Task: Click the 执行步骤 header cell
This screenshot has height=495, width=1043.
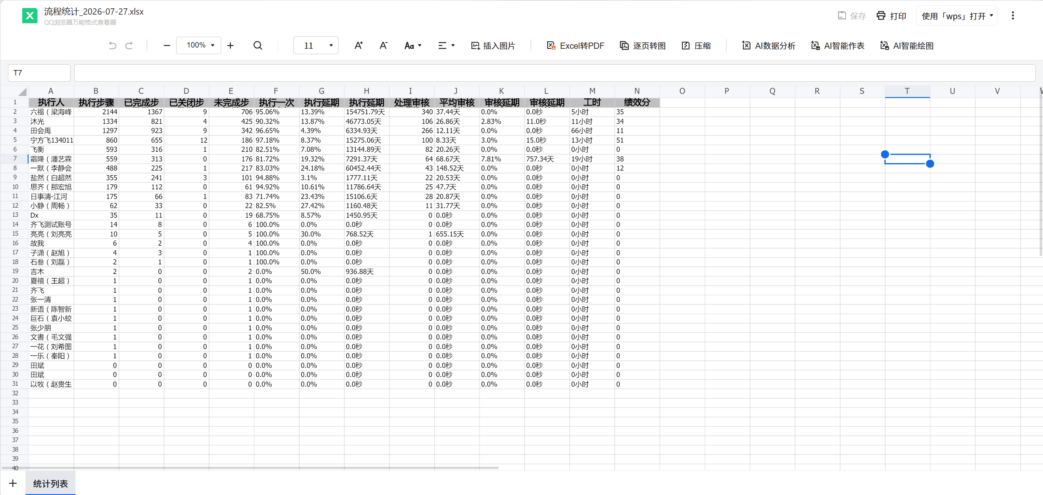Action: [96, 103]
